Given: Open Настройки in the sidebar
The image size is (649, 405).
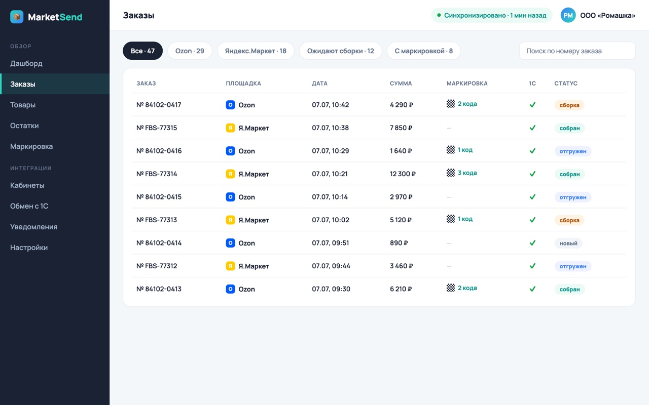Looking at the screenshot, I should tap(55, 248).
